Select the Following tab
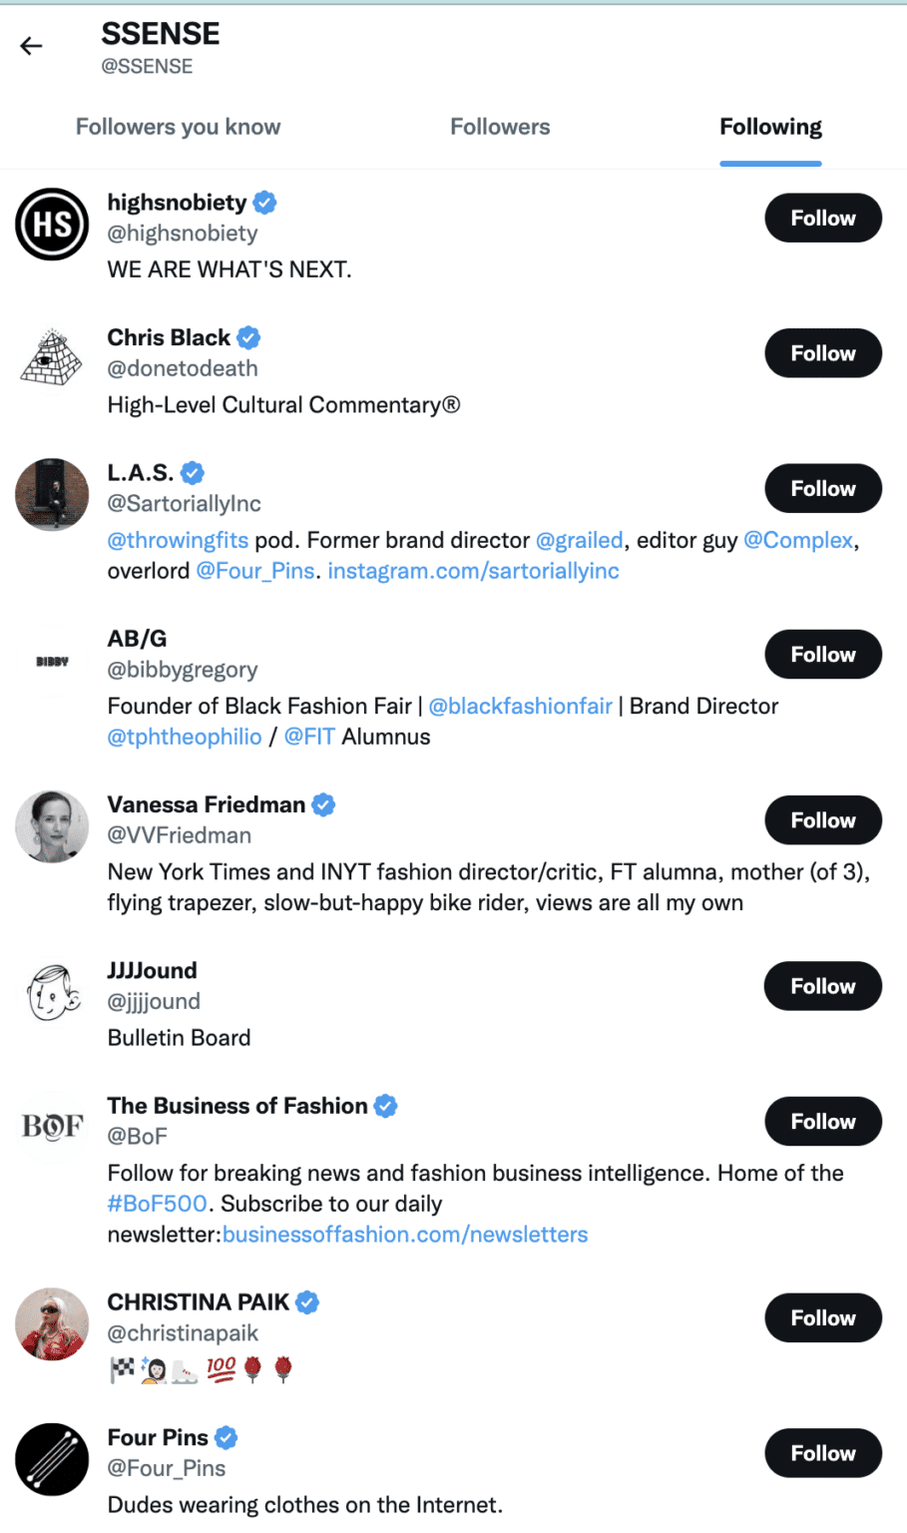This screenshot has width=907, height=1533. (770, 127)
